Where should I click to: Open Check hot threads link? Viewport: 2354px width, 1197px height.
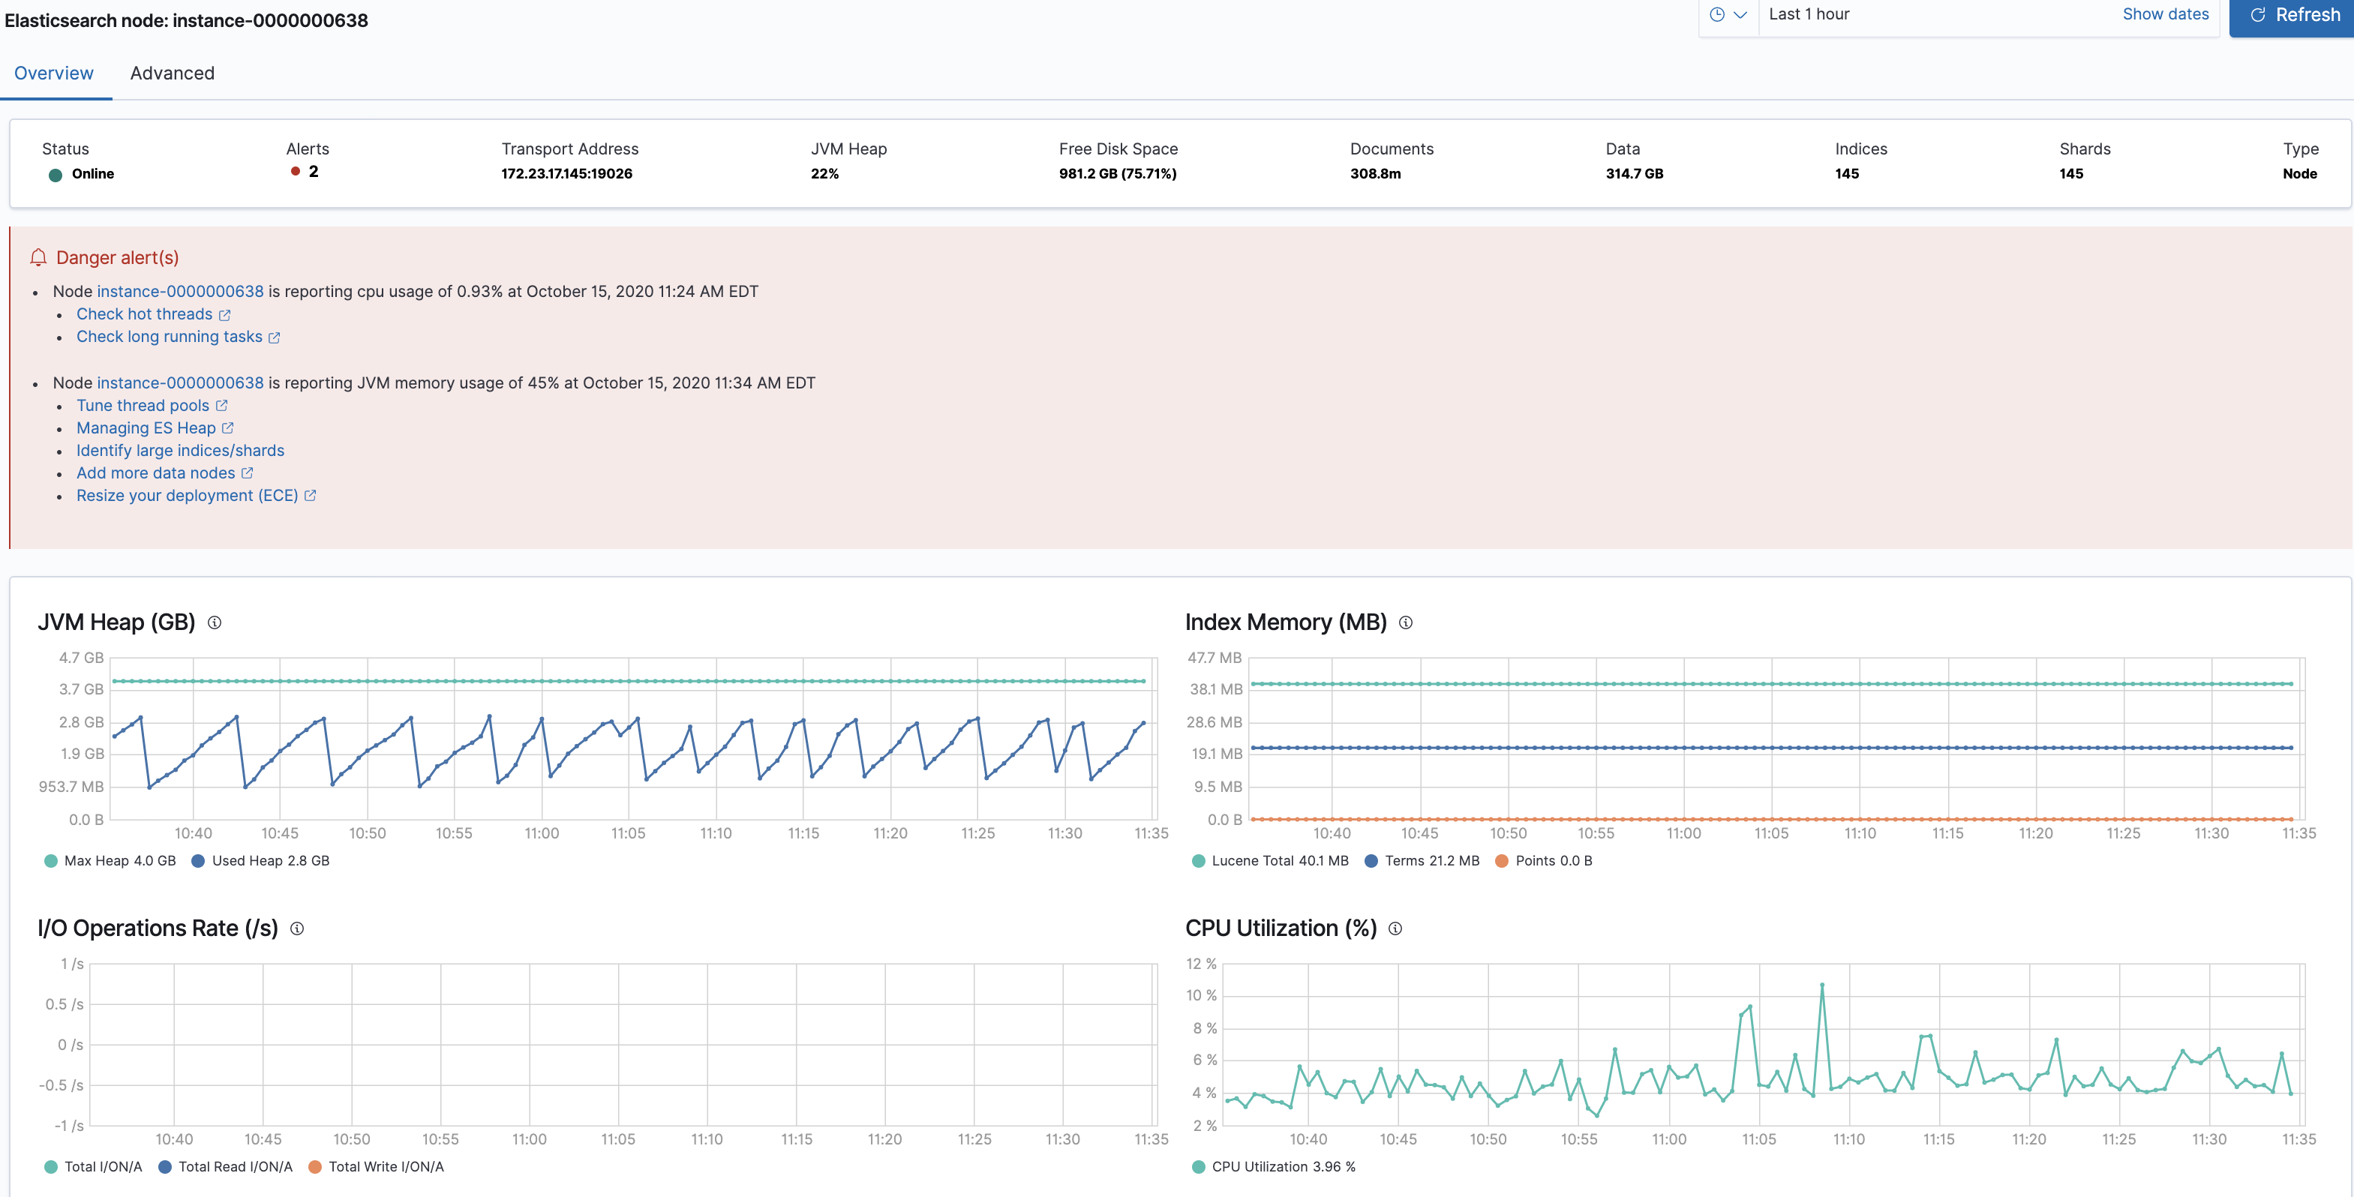(144, 314)
